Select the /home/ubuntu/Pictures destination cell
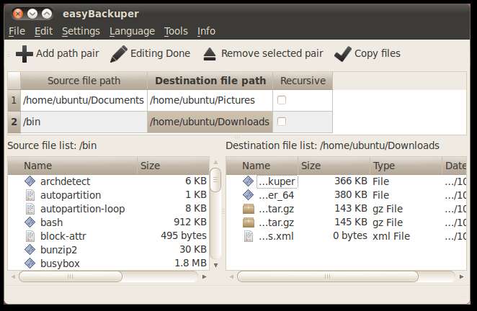This screenshot has height=311, width=477. [x=210, y=100]
